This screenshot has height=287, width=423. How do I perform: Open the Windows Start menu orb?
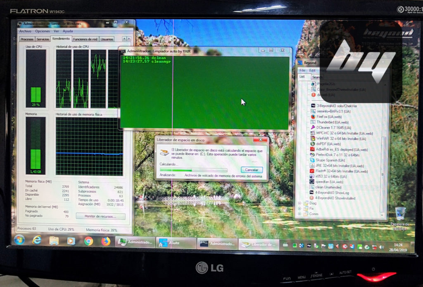19,240
